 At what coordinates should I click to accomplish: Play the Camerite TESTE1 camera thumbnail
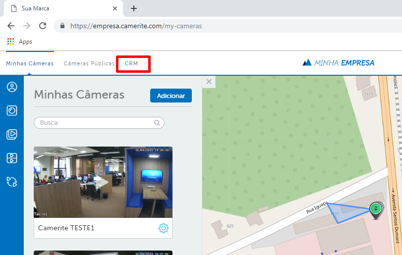click(x=103, y=182)
